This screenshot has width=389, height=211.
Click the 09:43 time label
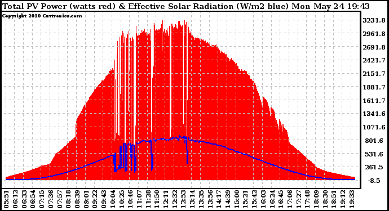tap(104, 199)
